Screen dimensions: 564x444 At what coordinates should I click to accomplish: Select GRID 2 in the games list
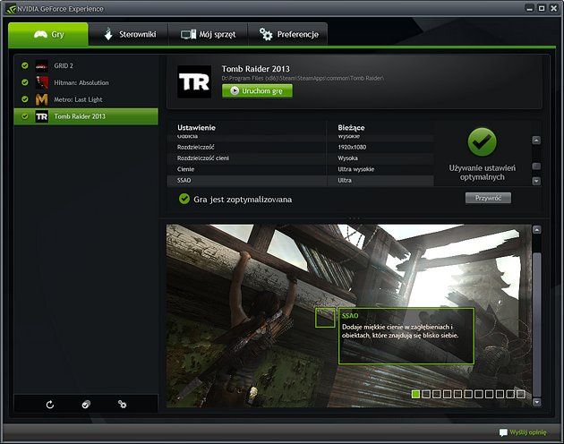86,65
